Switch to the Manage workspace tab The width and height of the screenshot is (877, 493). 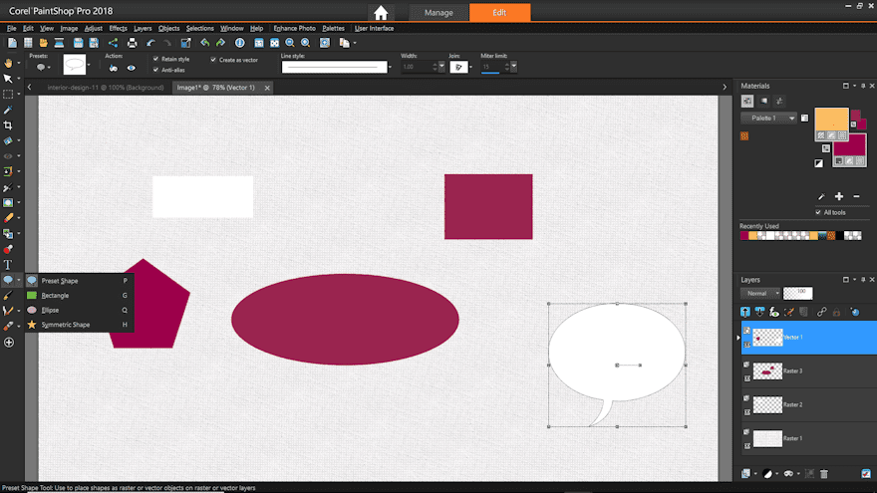[x=438, y=13]
